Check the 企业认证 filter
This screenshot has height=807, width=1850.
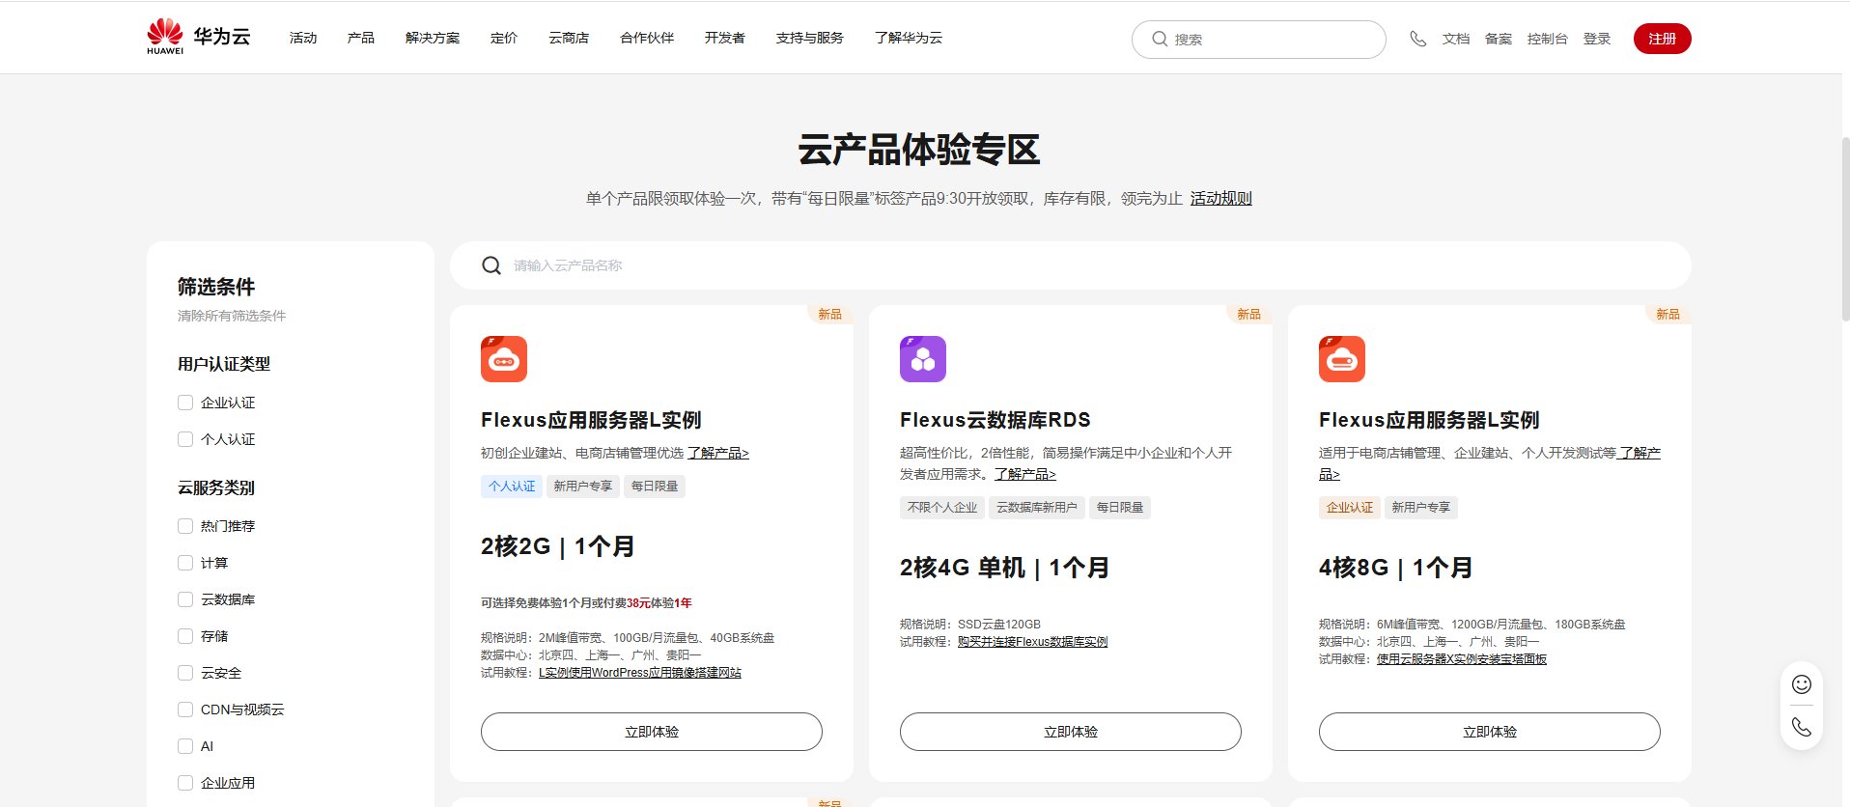[185, 403]
